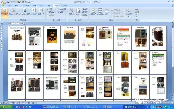Viewport: 174px width, 109px height.
Task: Choose Page Width (页宽) zoom option
Action: point(85,16)
